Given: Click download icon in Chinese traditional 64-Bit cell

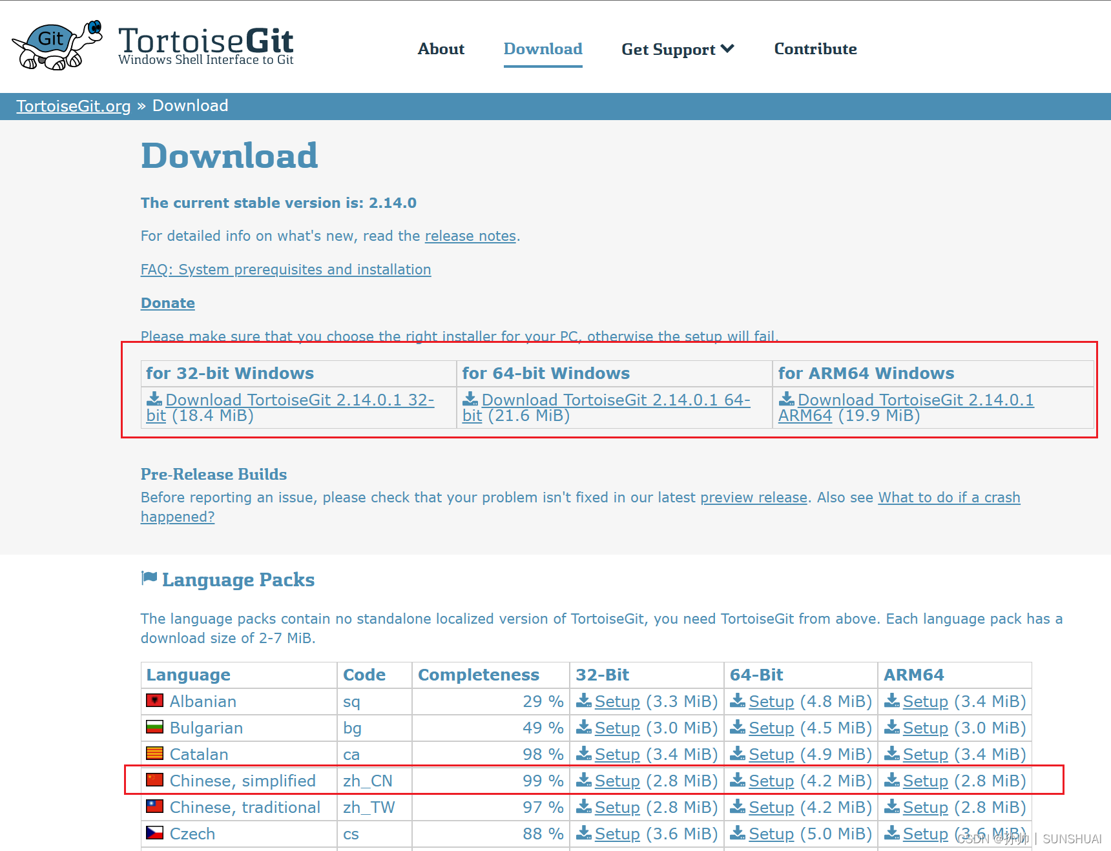Looking at the screenshot, I should (x=738, y=806).
